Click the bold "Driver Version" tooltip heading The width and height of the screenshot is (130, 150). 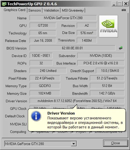coord(61,113)
